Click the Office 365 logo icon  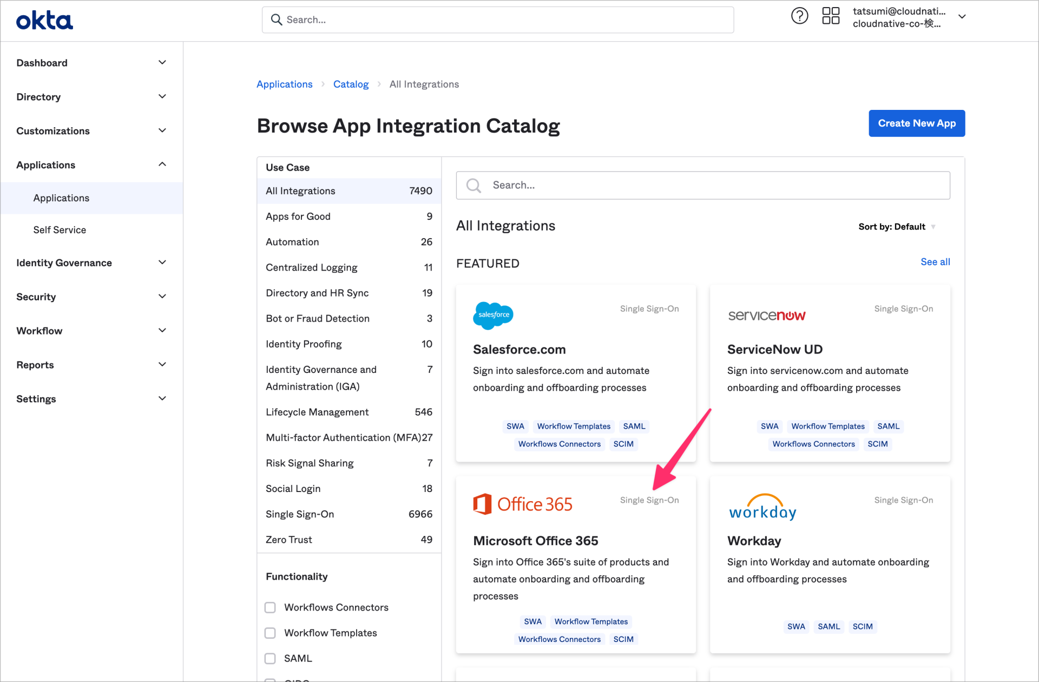[483, 503]
